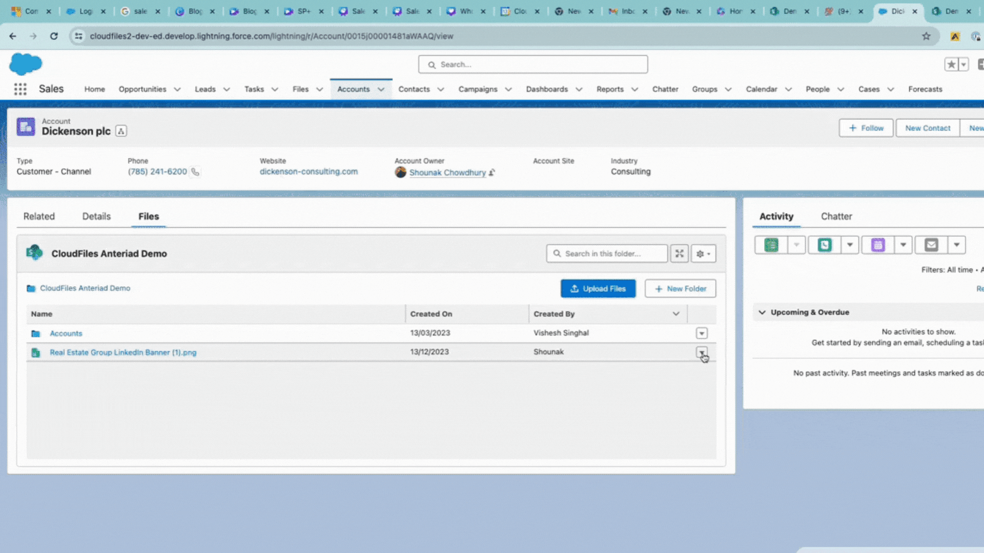Image resolution: width=984 pixels, height=553 pixels.
Task: Click the New Folder button
Action: [680, 289]
